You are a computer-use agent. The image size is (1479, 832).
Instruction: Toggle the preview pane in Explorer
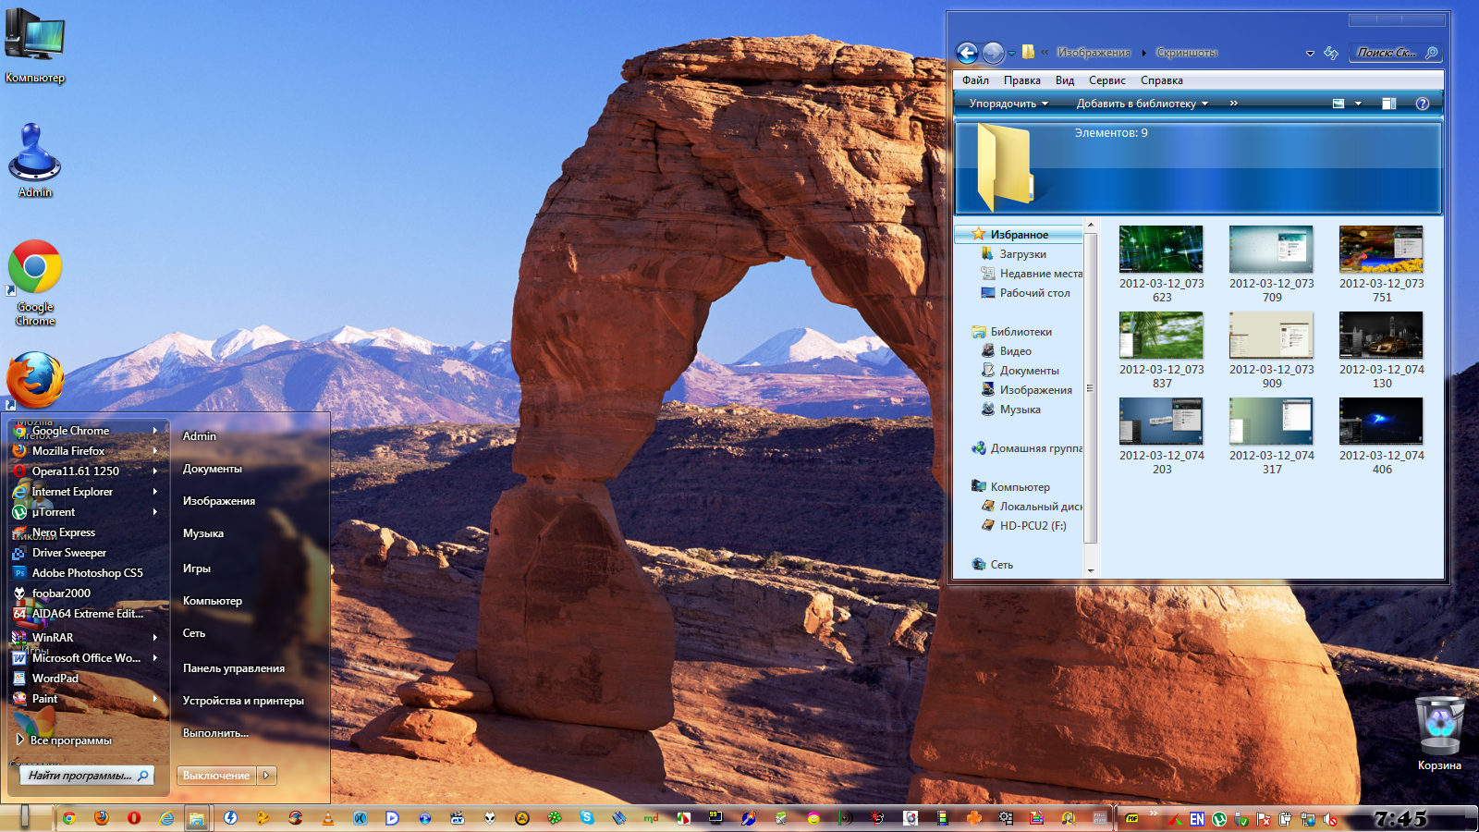[x=1388, y=104]
